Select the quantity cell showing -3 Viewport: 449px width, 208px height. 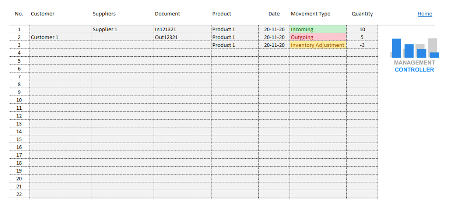(362, 45)
